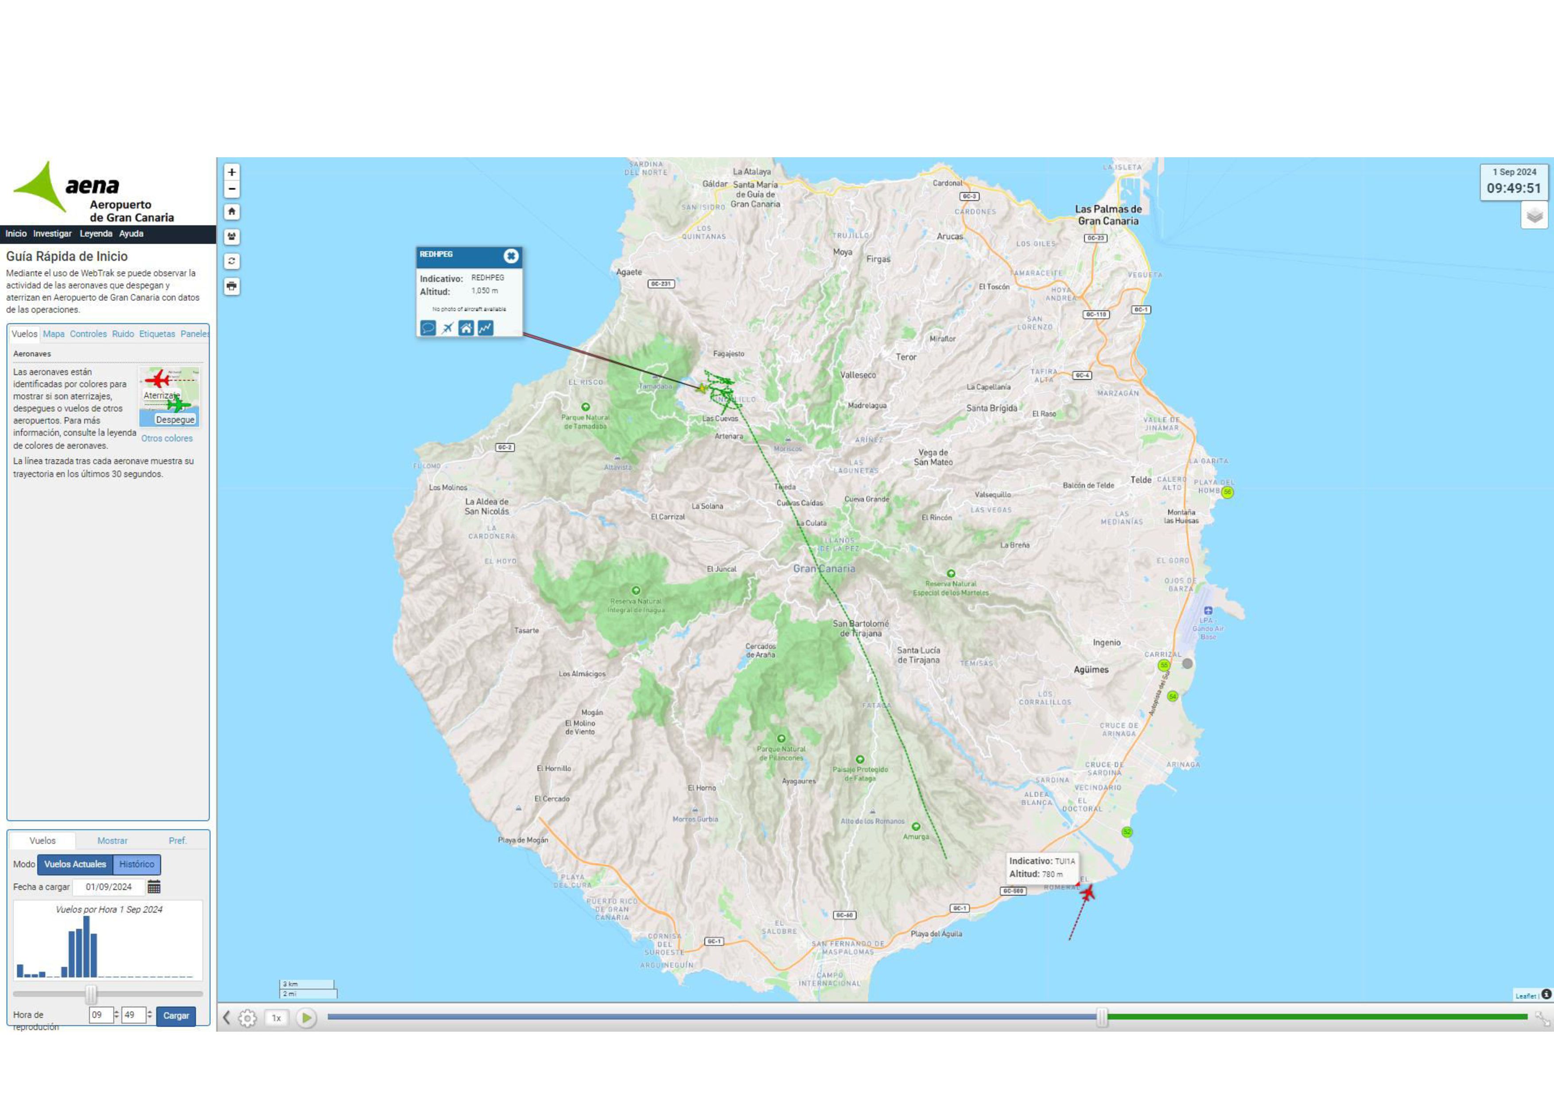Click house icon in REDHPEG popup
This screenshot has height=1099, width=1554.
click(x=466, y=328)
